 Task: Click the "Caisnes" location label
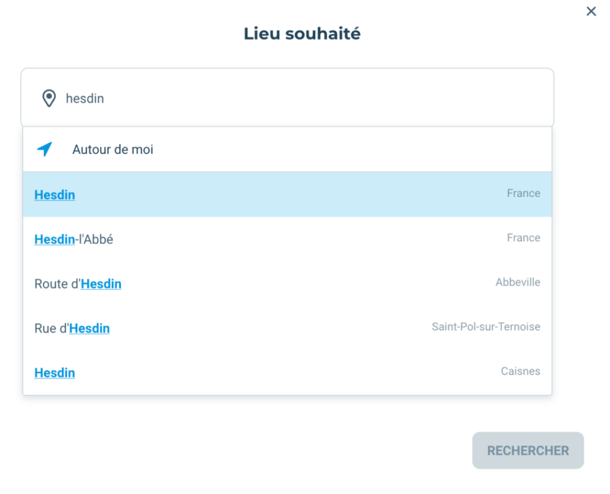click(520, 371)
